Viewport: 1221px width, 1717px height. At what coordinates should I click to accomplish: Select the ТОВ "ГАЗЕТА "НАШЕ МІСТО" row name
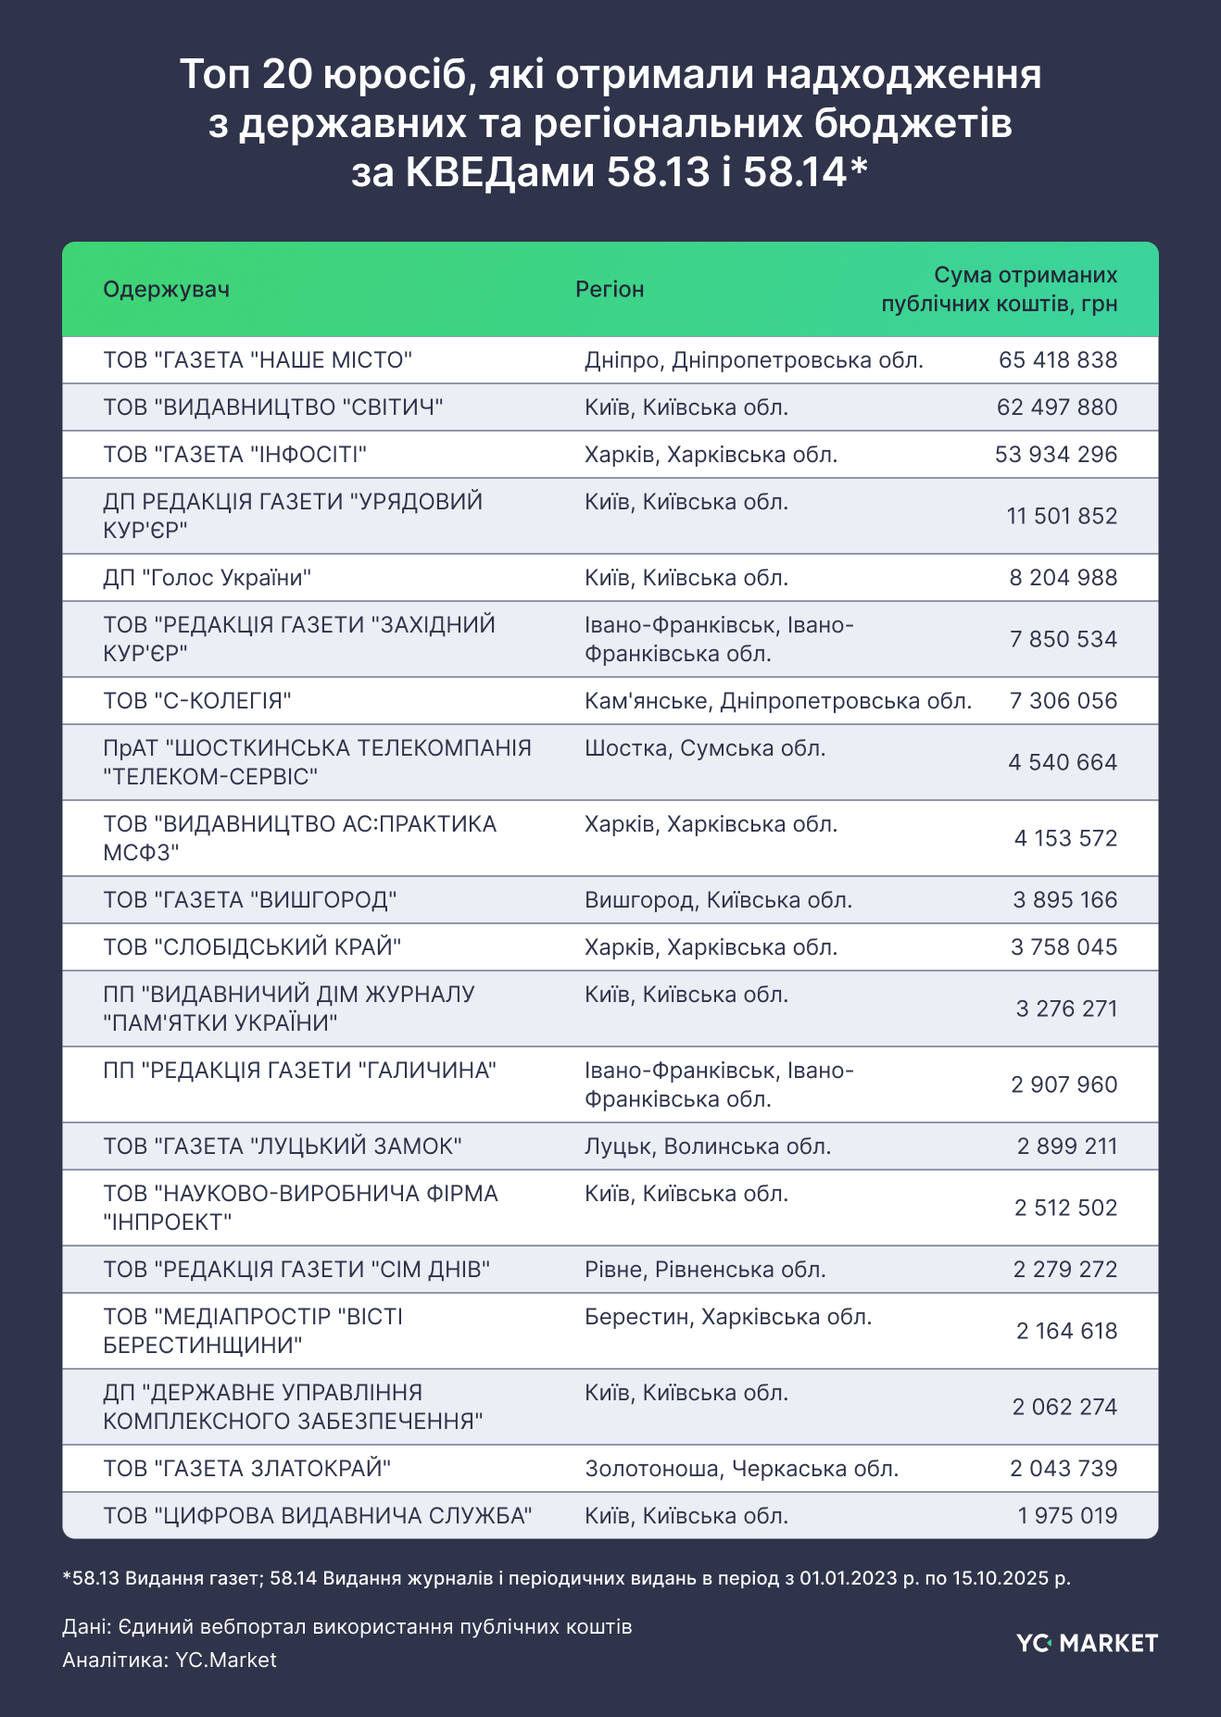tap(258, 360)
